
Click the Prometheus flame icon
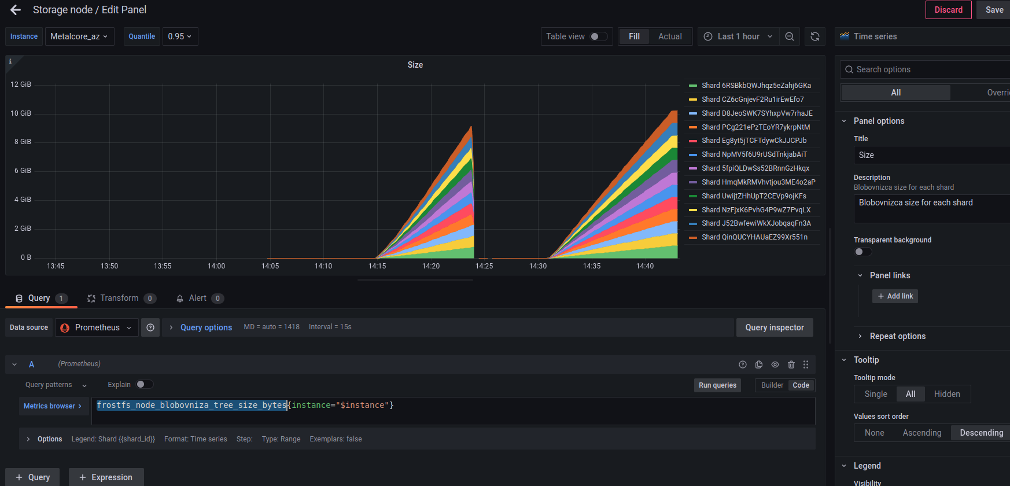pos(65,327)
